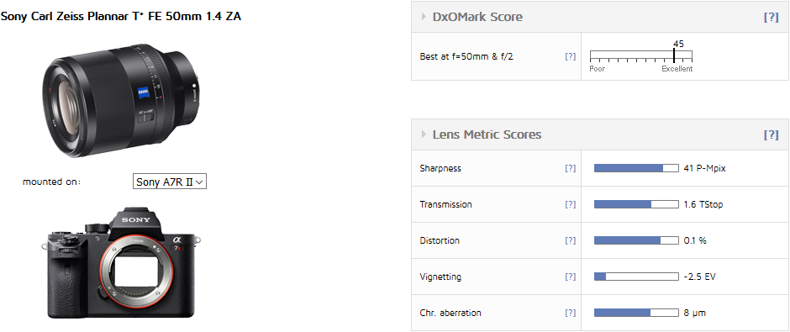Click the Vignetting -2.5 EV score bar
Viewport: 790px width, 332px height.
(636, 277)
